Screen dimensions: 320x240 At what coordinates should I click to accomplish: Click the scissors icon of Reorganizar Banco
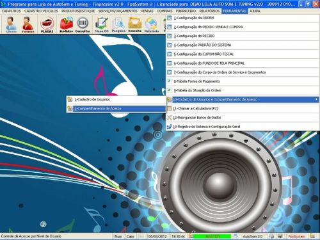point(170,118)
